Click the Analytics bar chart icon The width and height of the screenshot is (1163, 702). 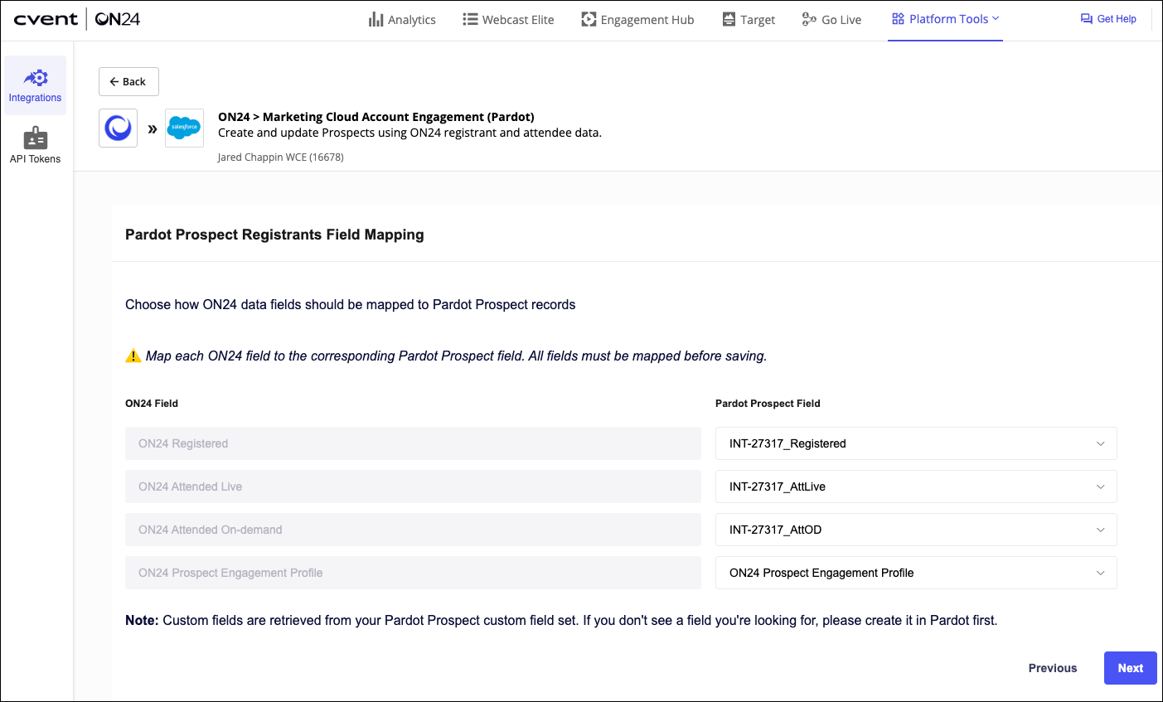(x=376, y=19)
